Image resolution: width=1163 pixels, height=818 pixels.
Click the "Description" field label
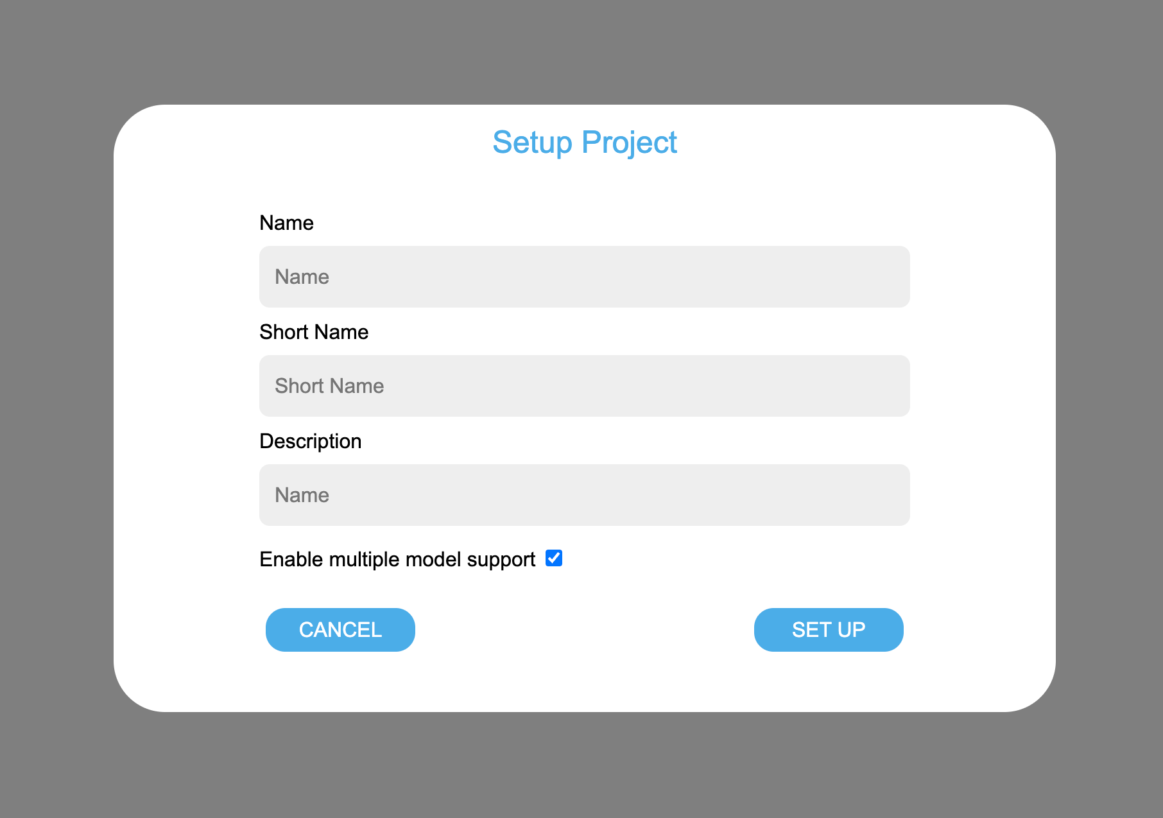(x=310, y=441)
